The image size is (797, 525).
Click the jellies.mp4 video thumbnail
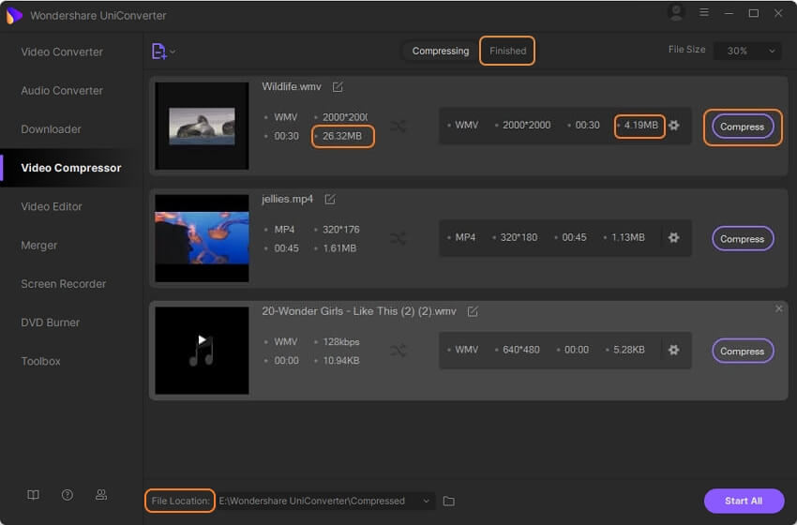coord(202,238)
